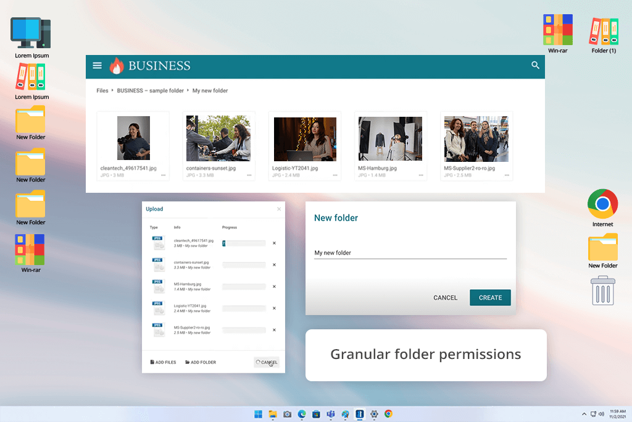Open File Explorer from the taskbar
The height and width of the screenshot is (422, 632).
(x=273, y=414)
